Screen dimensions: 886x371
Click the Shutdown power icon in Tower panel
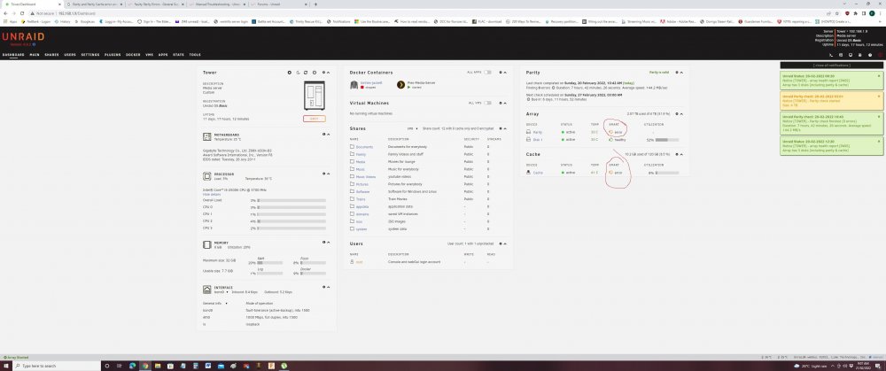pyautogui.click(x=315, y=73)
